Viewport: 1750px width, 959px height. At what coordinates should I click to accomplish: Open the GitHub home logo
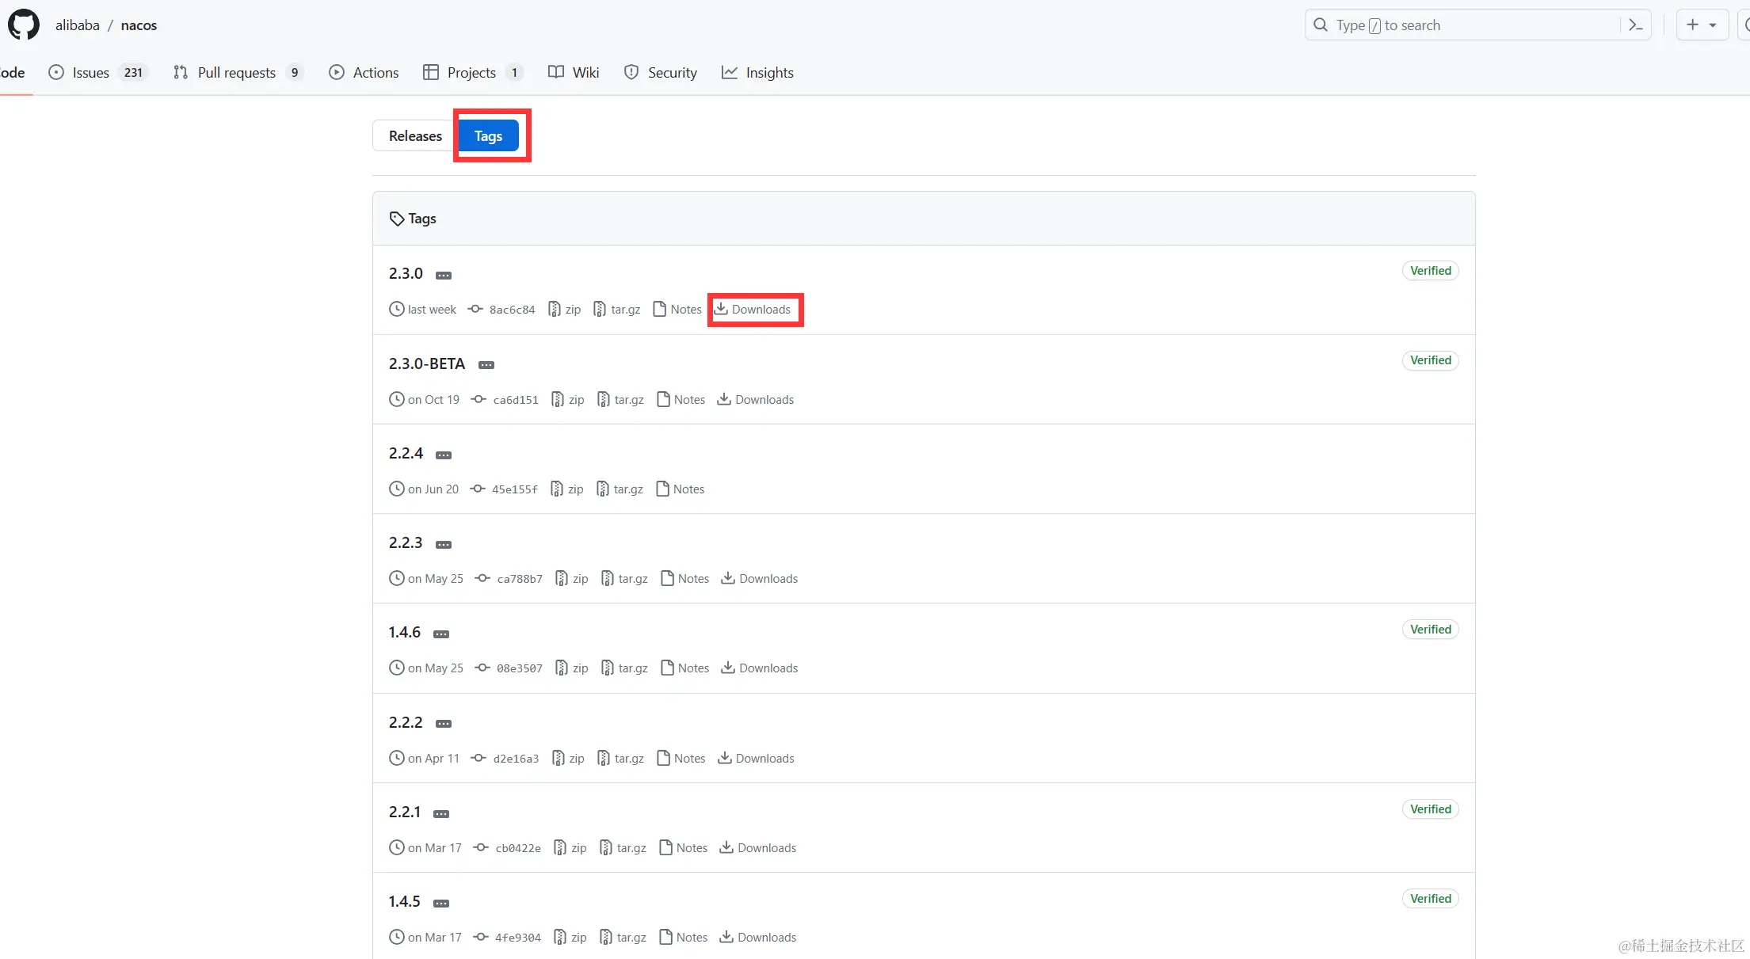point(24,25)
